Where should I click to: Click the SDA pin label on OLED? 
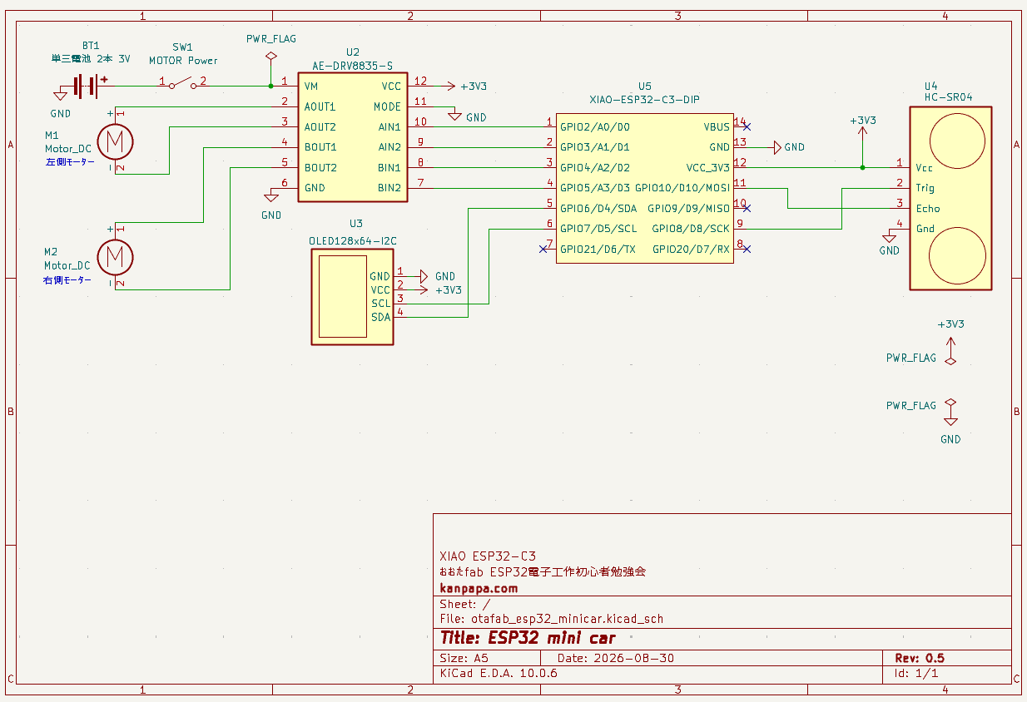point(380,317)
